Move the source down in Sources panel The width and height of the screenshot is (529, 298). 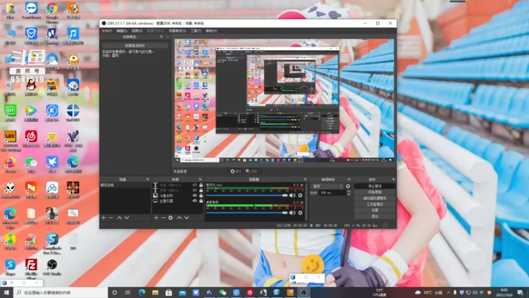[x=186, y=218]
